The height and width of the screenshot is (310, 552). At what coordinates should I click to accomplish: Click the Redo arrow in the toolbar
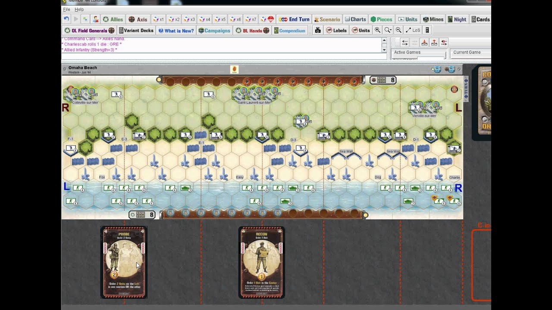click(76, 19)
